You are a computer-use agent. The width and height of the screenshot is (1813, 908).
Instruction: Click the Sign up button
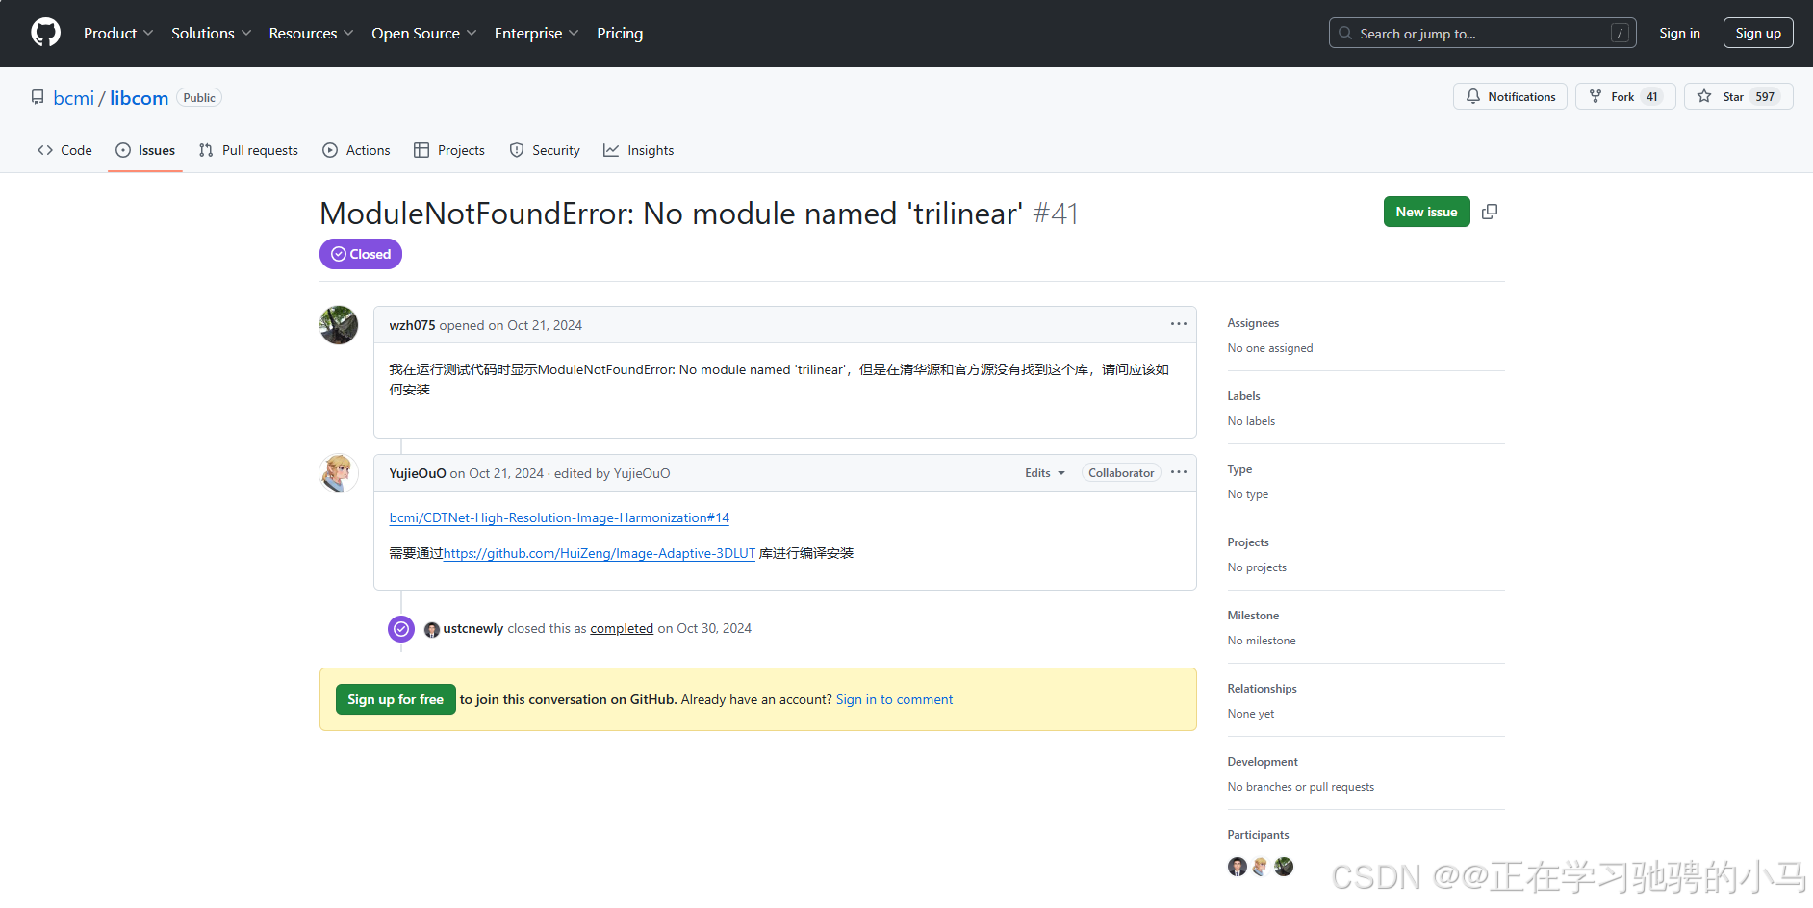pyautogui.click(x=1758, y=33)
